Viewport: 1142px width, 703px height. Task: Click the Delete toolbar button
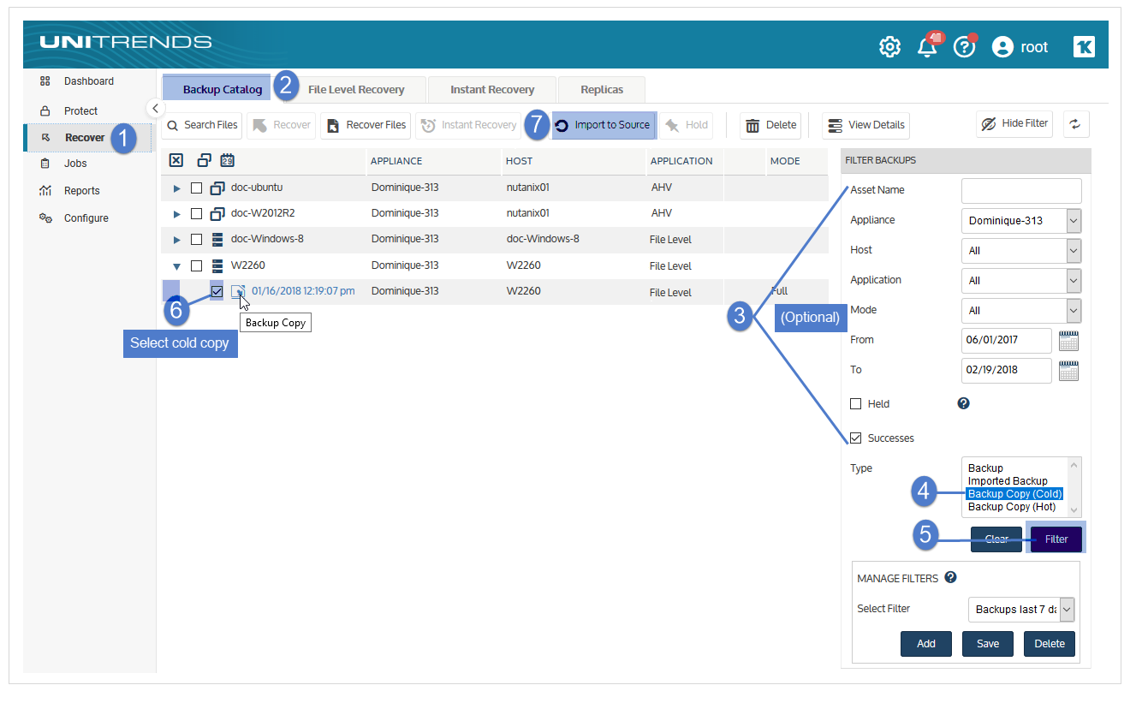[x=770, y=125]
